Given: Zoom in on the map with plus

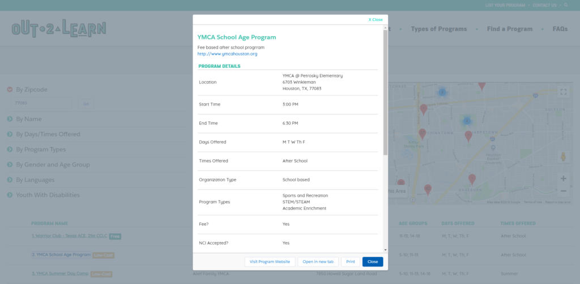Looking at the screenshot, I should (564, 178).
